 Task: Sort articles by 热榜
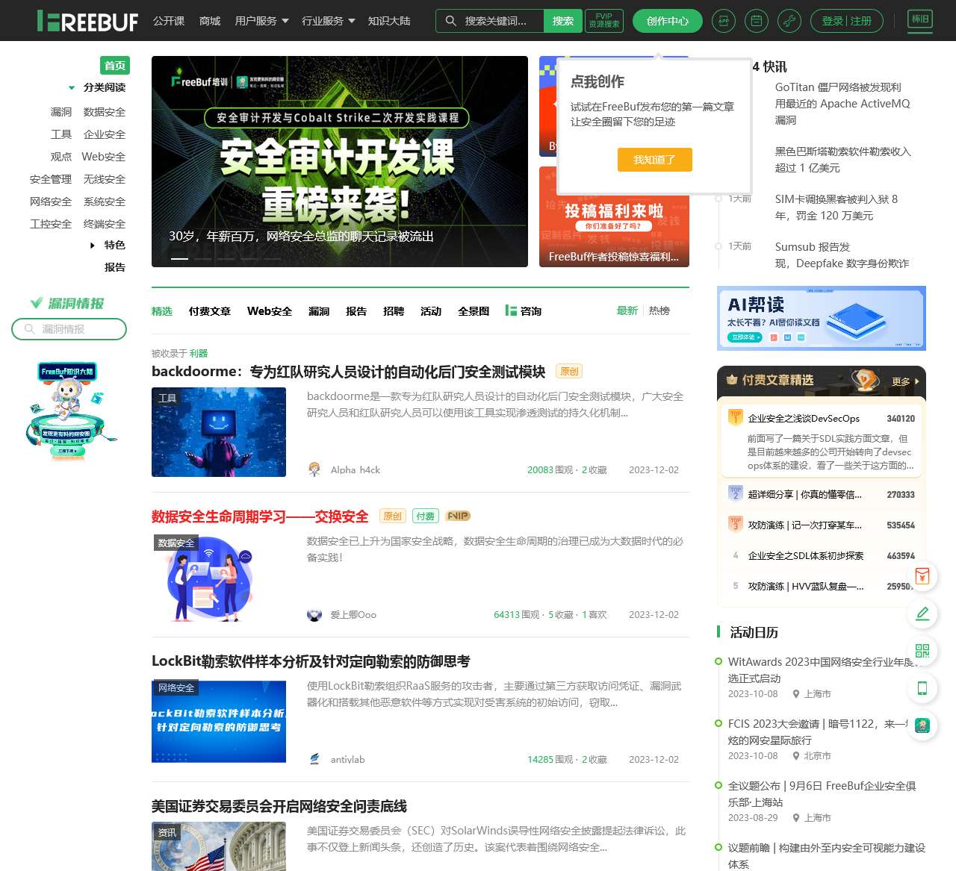(659, 310)
